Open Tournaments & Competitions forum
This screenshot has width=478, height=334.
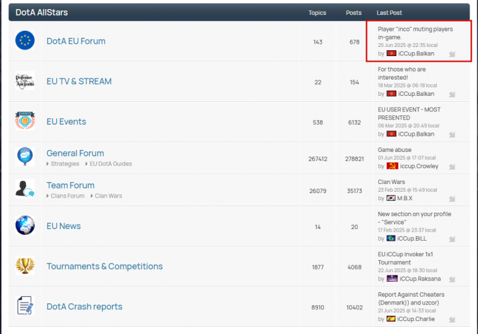point(104,266)
